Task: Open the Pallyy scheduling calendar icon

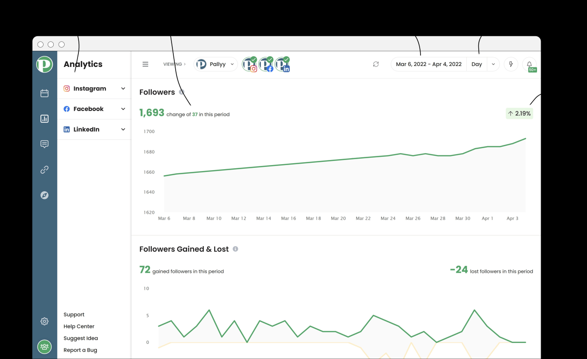Action: coord(44,93)
